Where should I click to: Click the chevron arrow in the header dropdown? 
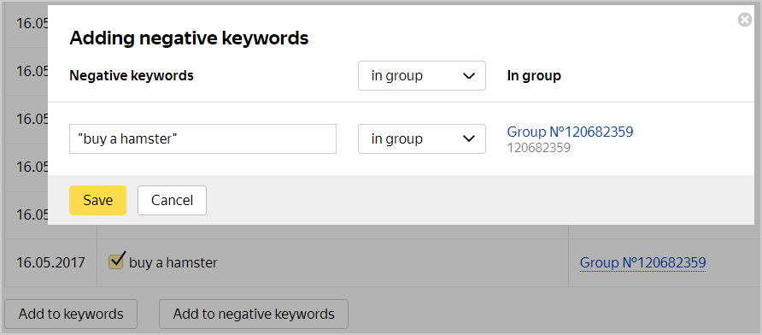468,76
